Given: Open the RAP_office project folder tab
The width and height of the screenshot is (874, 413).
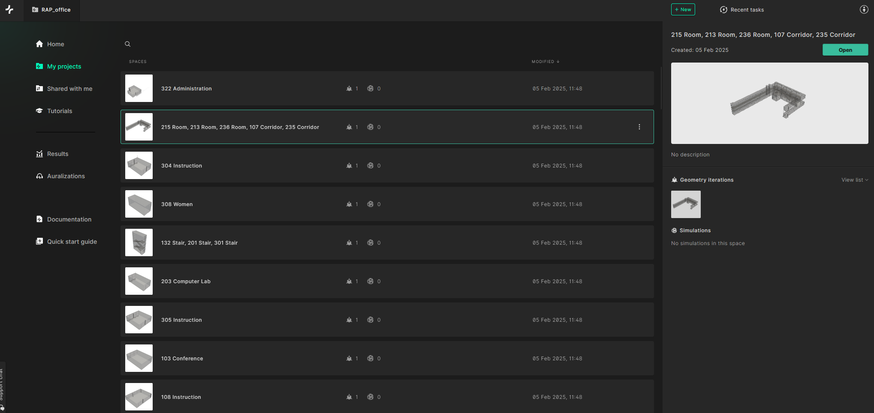Looking at the screenshot, I should (51, 10).
